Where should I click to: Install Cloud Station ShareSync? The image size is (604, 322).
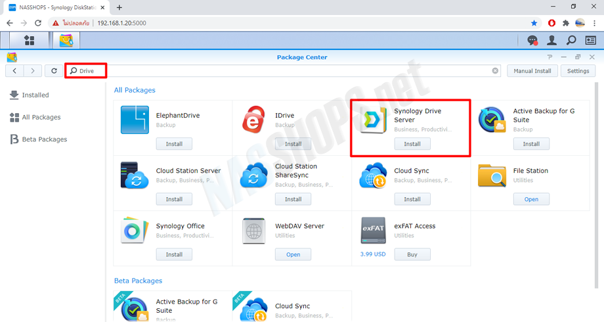(x=293, y=199)
